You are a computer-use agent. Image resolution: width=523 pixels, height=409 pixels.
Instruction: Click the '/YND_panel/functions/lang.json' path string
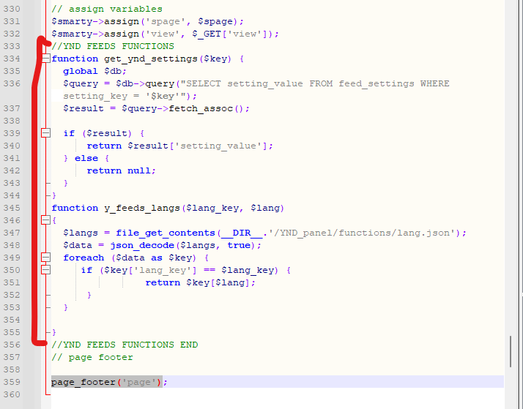pyautogui.click(x=363, y=233)
